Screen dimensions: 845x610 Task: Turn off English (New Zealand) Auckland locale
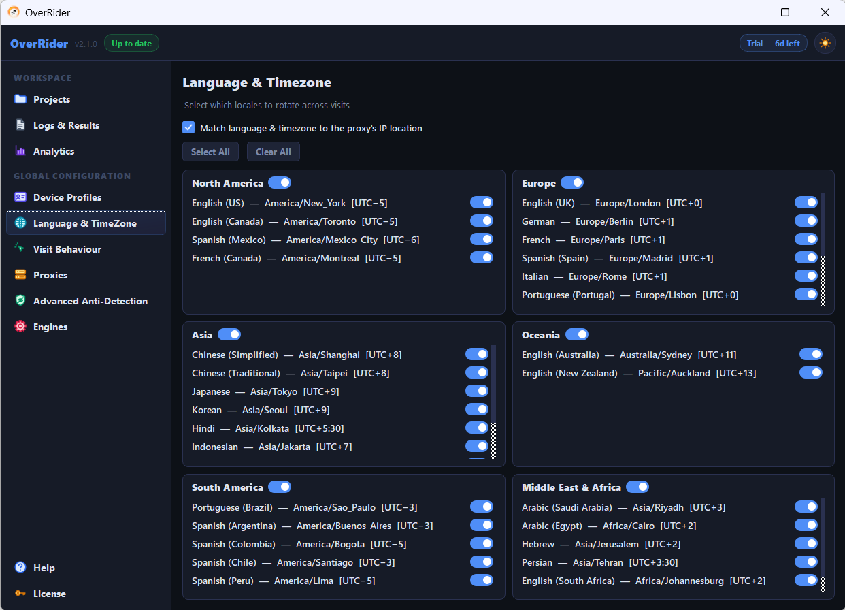coord(811,372)
